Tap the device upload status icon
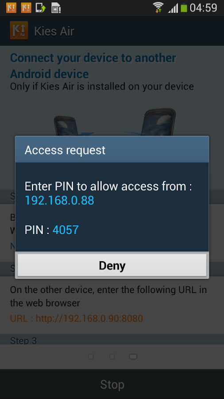The image size is (224, 399). [x=41, y=8]
